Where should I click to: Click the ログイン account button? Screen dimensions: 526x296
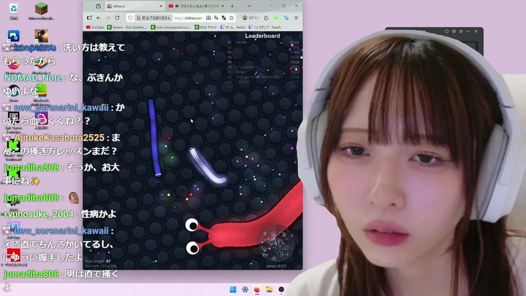250,18
